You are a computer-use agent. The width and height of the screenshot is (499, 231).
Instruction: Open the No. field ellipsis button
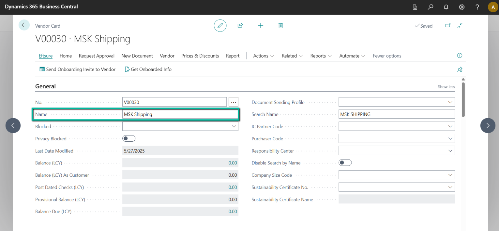coord(234,102)
